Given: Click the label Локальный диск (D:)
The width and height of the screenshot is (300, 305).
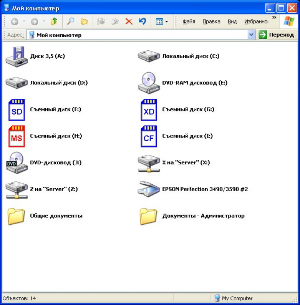Looking at the screenshot, I should pos(59,83).
